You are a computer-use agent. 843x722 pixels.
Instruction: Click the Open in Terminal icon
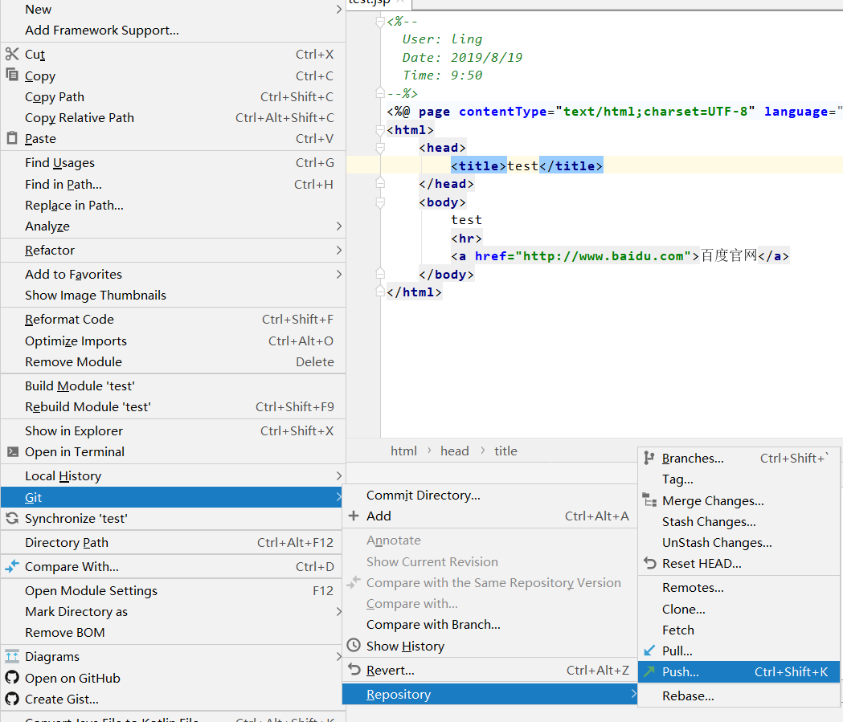pyautogui.click(x=12, y=451)
